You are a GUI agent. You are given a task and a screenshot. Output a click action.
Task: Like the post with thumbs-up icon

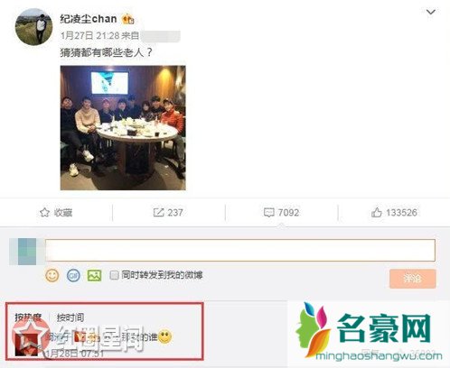click(377, 213)
